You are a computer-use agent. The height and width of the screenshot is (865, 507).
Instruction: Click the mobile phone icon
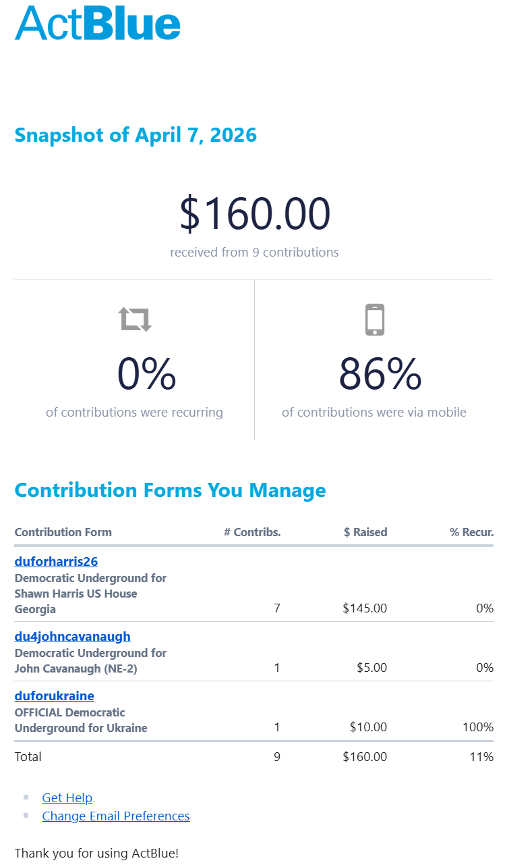[x=375, y=319]
